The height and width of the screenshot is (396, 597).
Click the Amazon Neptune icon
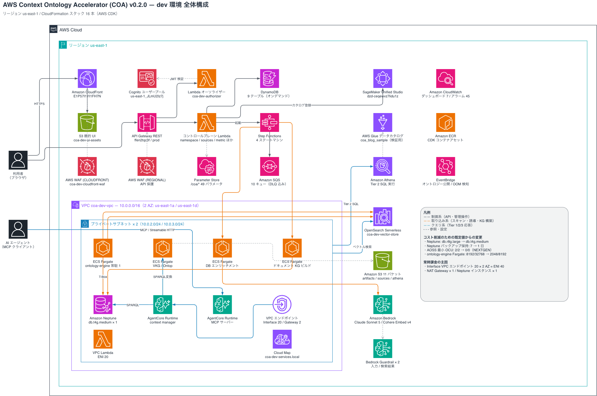(x=103, y=305)
